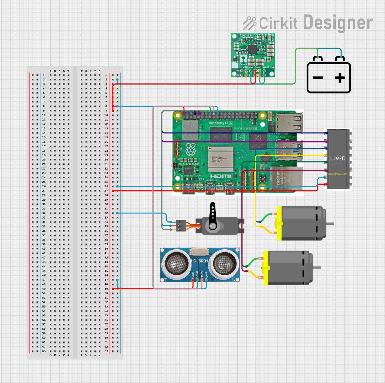Click the Broadcom processor chip on the Pi
Screen dimensions: 385x383
(x=221, y=159)
